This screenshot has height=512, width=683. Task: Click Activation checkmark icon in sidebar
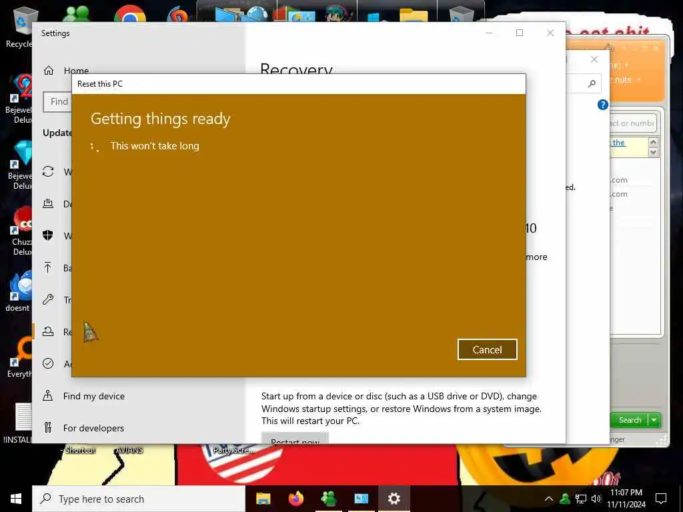tap(48, 363)
